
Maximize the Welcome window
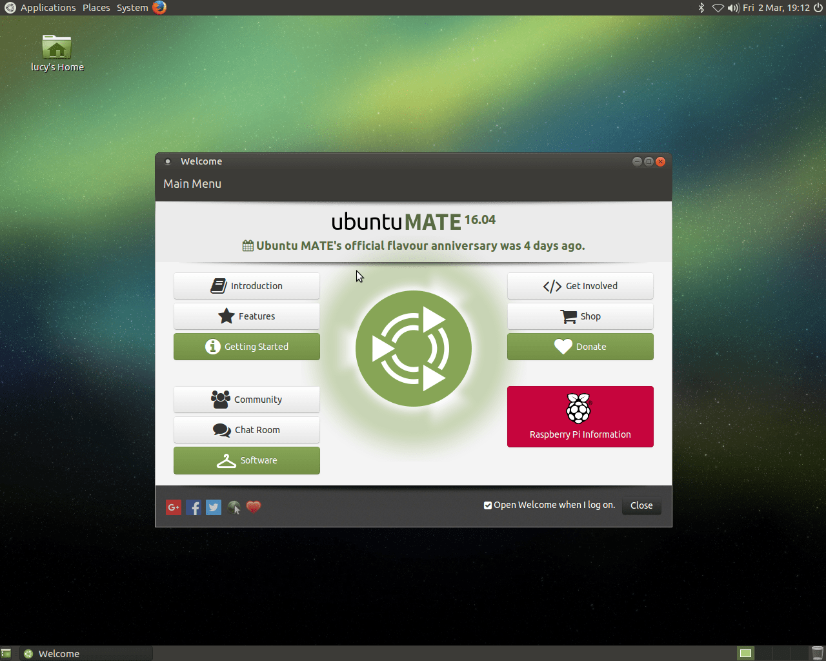click(x=649, y=161)
